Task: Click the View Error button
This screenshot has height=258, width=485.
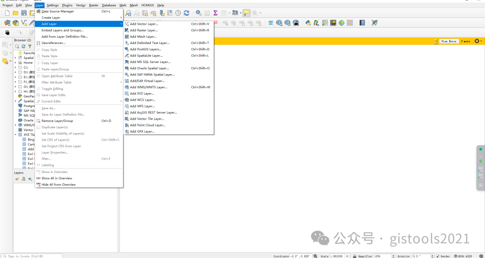Action: point(449,41)
